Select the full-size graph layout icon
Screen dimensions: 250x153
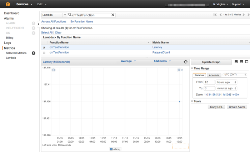[247, 62]
